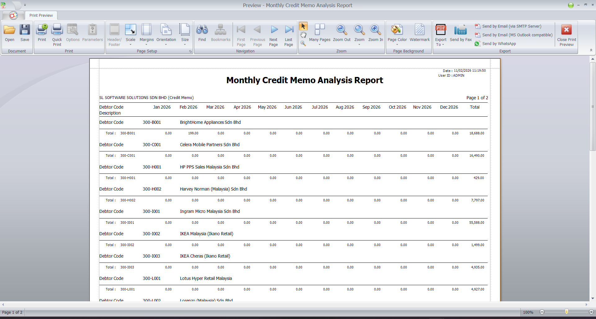The image size is (596, 319).
Task: Enable the Hand pan tool
Action: (x=303, y=35)
